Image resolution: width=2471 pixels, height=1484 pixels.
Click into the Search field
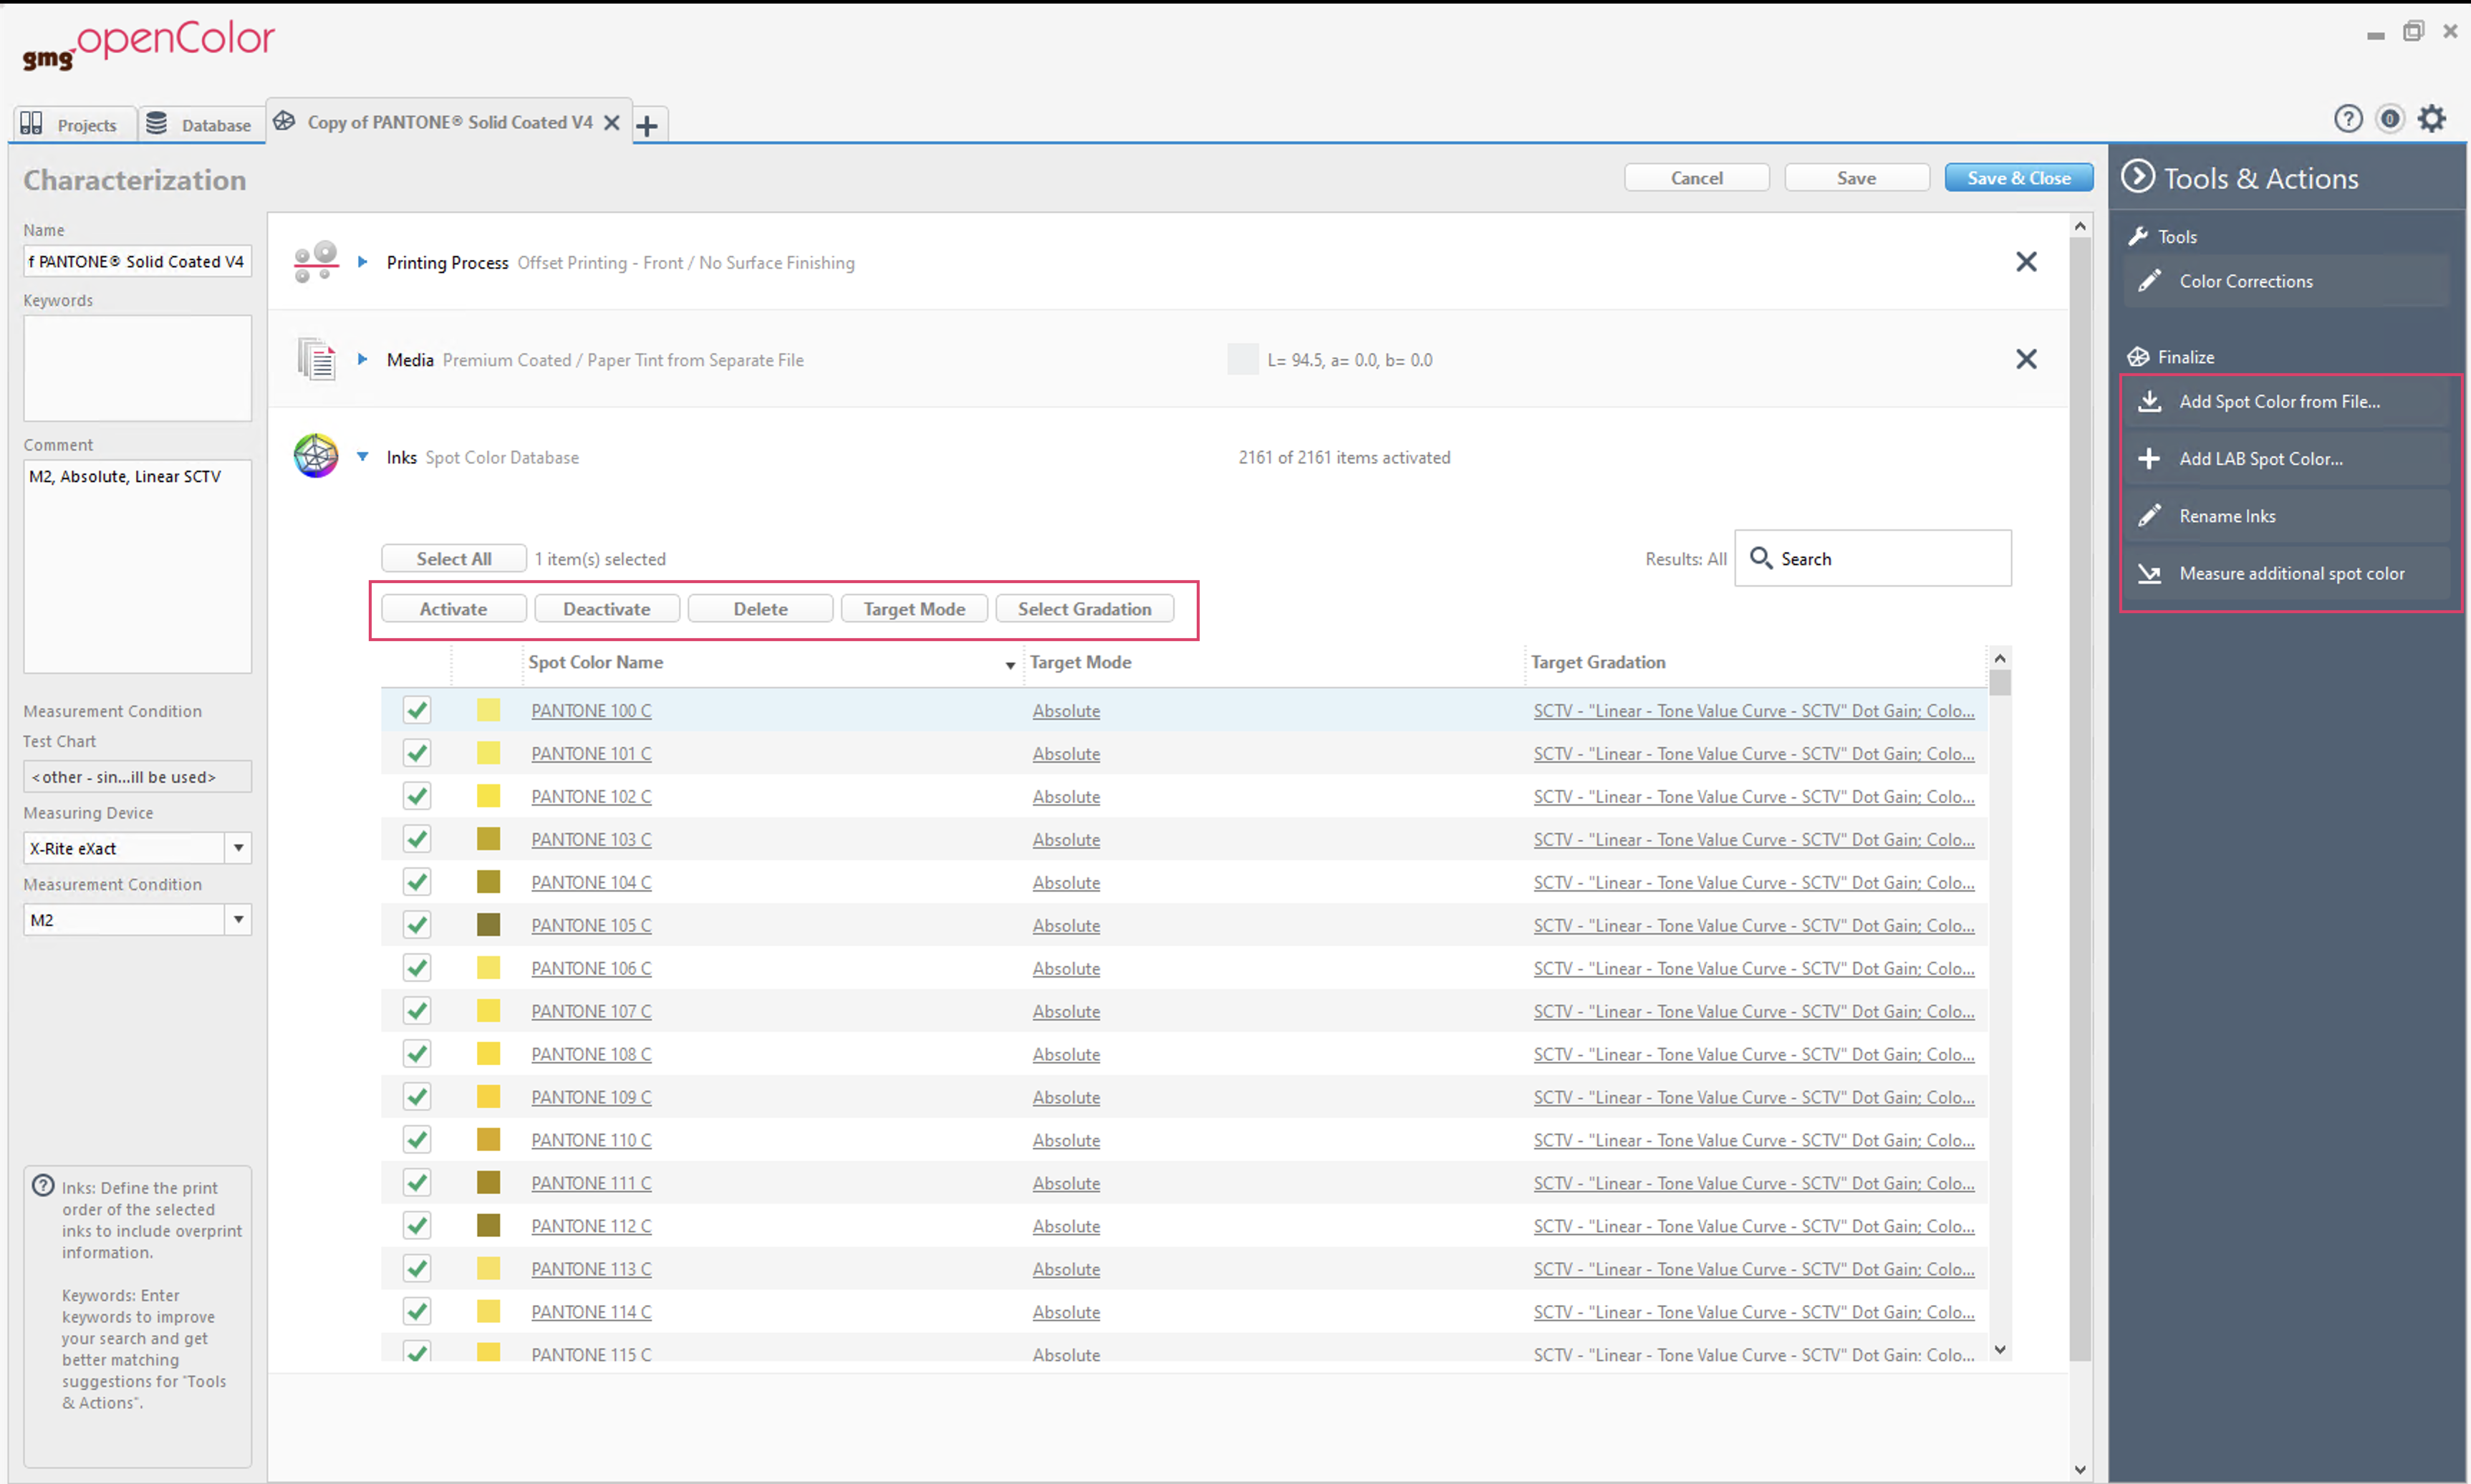pos(1873,558)
